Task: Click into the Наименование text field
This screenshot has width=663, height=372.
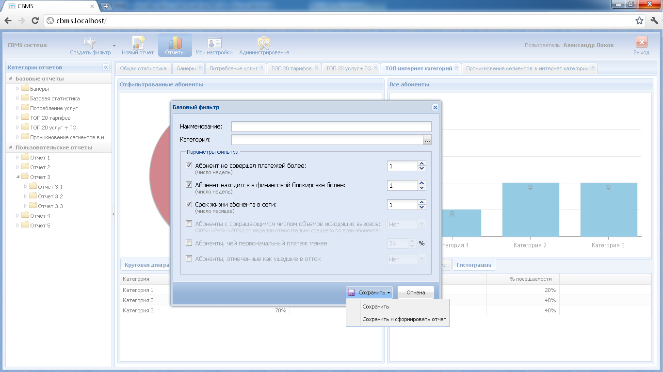Action: (x=331, y=127)
